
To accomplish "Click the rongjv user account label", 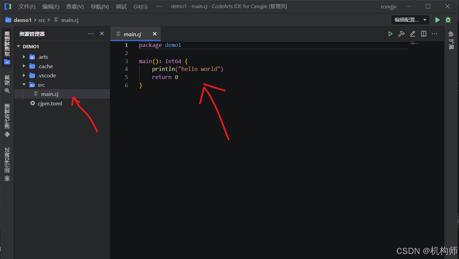I will (389, 6).
